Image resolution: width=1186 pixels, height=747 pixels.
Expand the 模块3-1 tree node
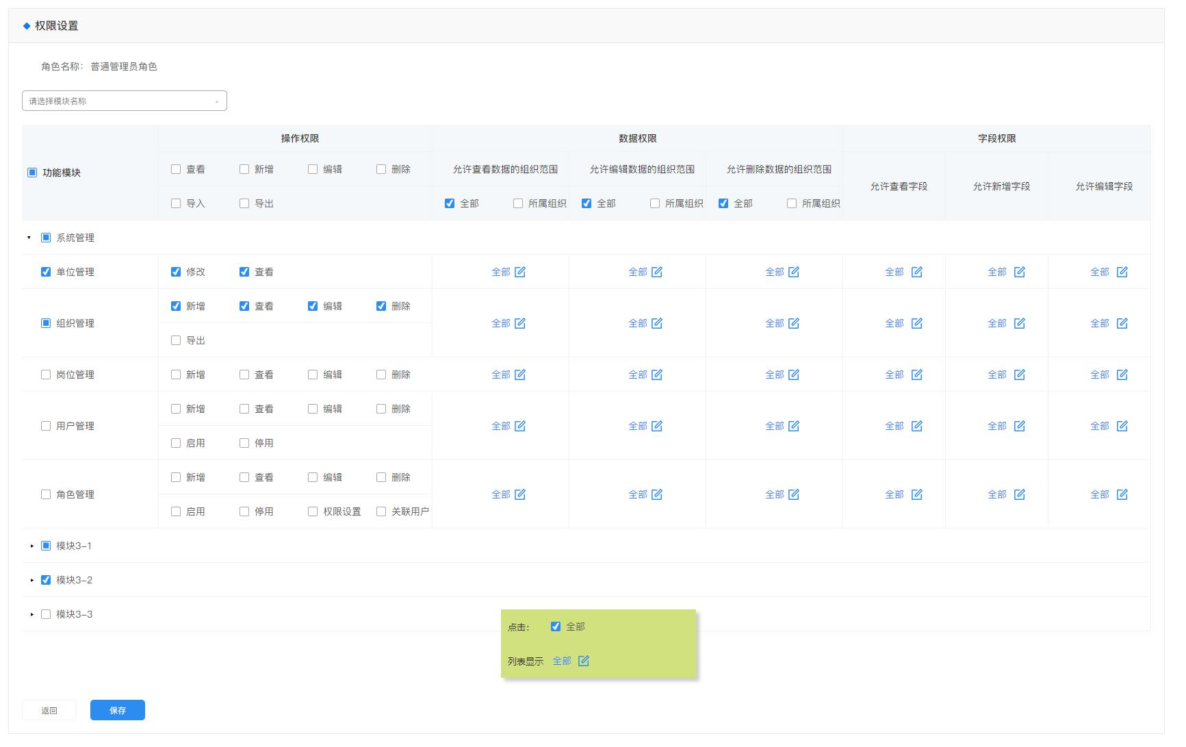point(32,546)
